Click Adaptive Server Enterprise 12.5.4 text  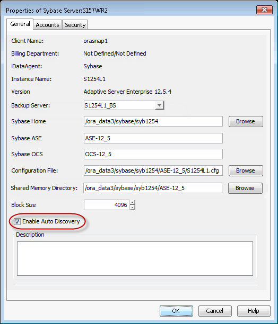127,92
